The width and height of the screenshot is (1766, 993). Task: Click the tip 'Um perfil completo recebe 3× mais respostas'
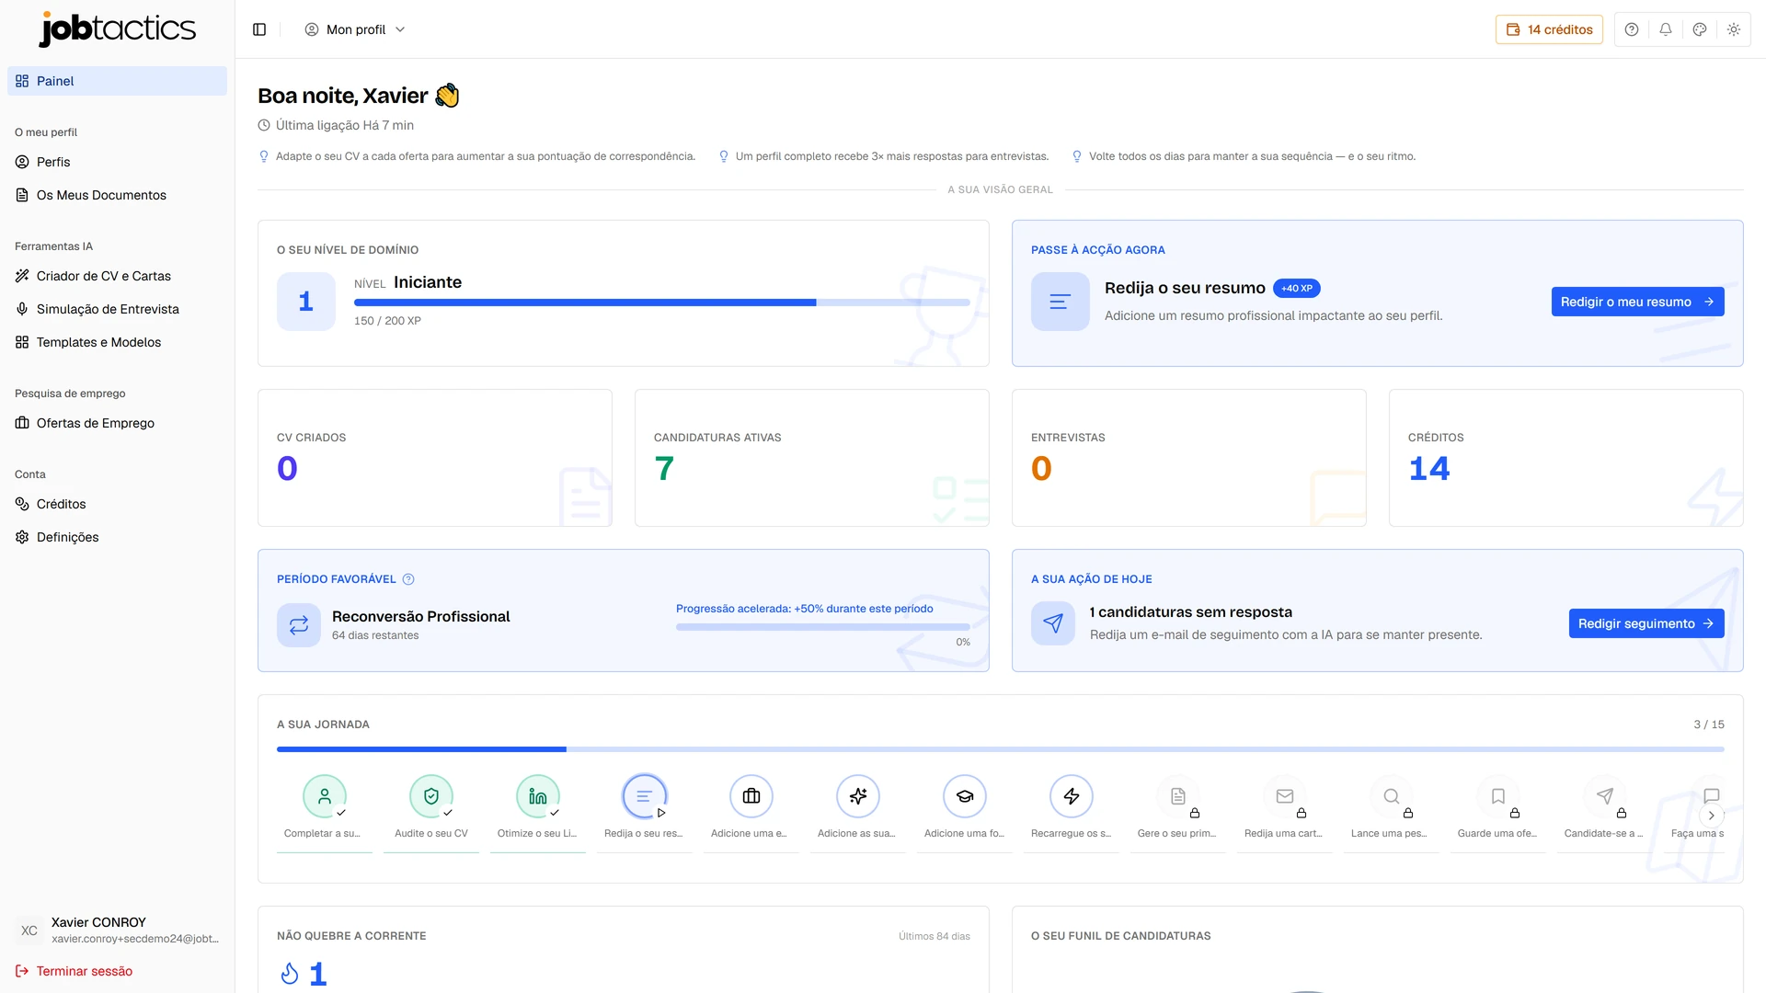pos(892,156)
